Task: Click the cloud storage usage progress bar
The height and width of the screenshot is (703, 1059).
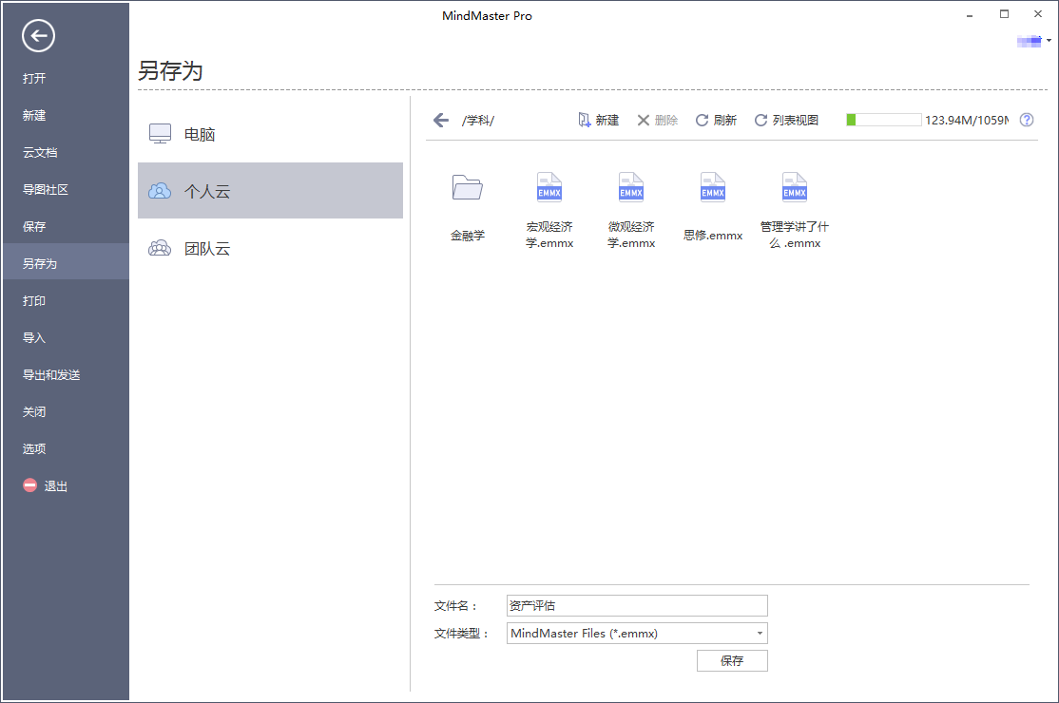Action: coord(883,120)
